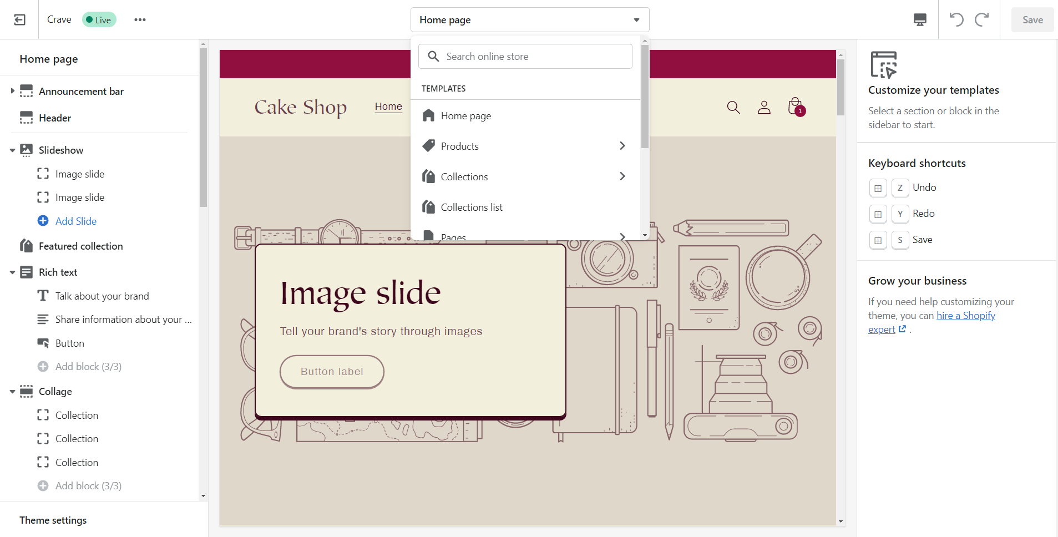Image resolution: width=1058 pixels, height=537 pixels.
Task: Click the left sidebar scroll down arrow
Action: click(203, 496)
